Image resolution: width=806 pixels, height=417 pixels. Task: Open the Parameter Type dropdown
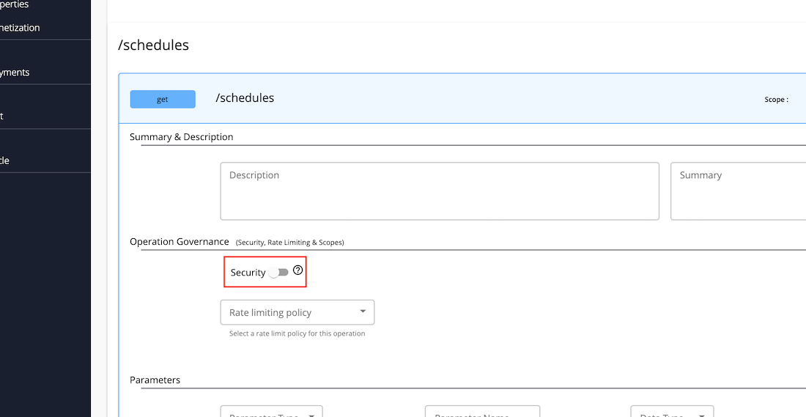271,413
